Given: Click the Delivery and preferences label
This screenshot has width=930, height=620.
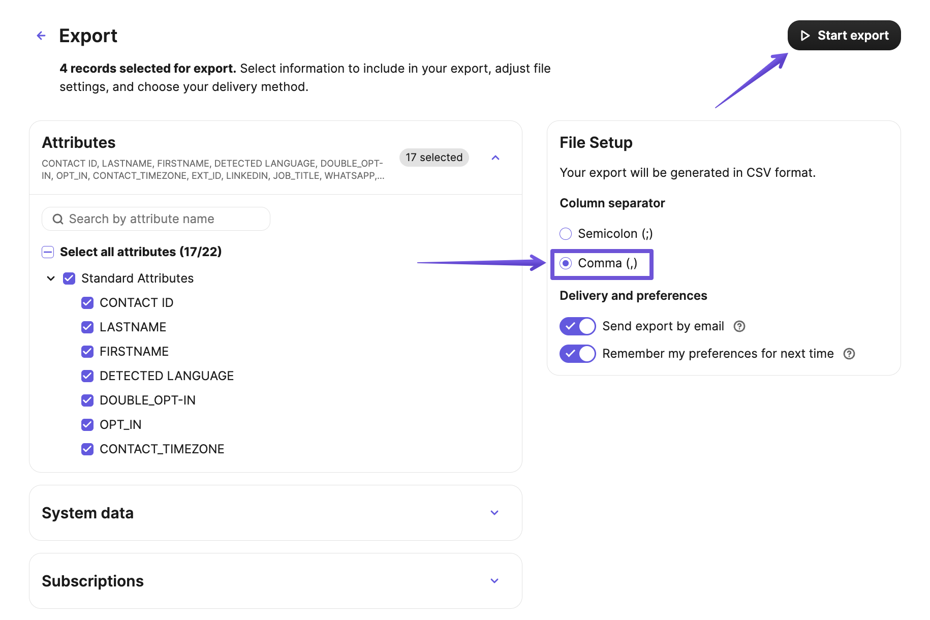Looking at the screenshot, I should 633,296.
